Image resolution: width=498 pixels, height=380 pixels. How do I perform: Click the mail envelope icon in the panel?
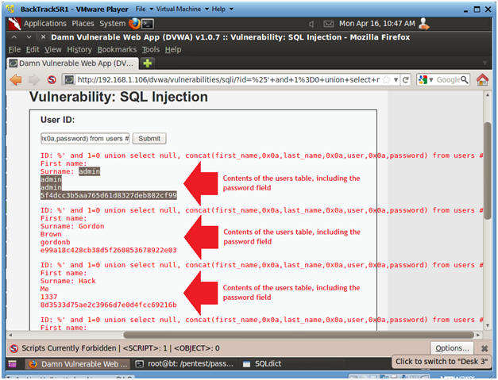click(x=328, y=24)
